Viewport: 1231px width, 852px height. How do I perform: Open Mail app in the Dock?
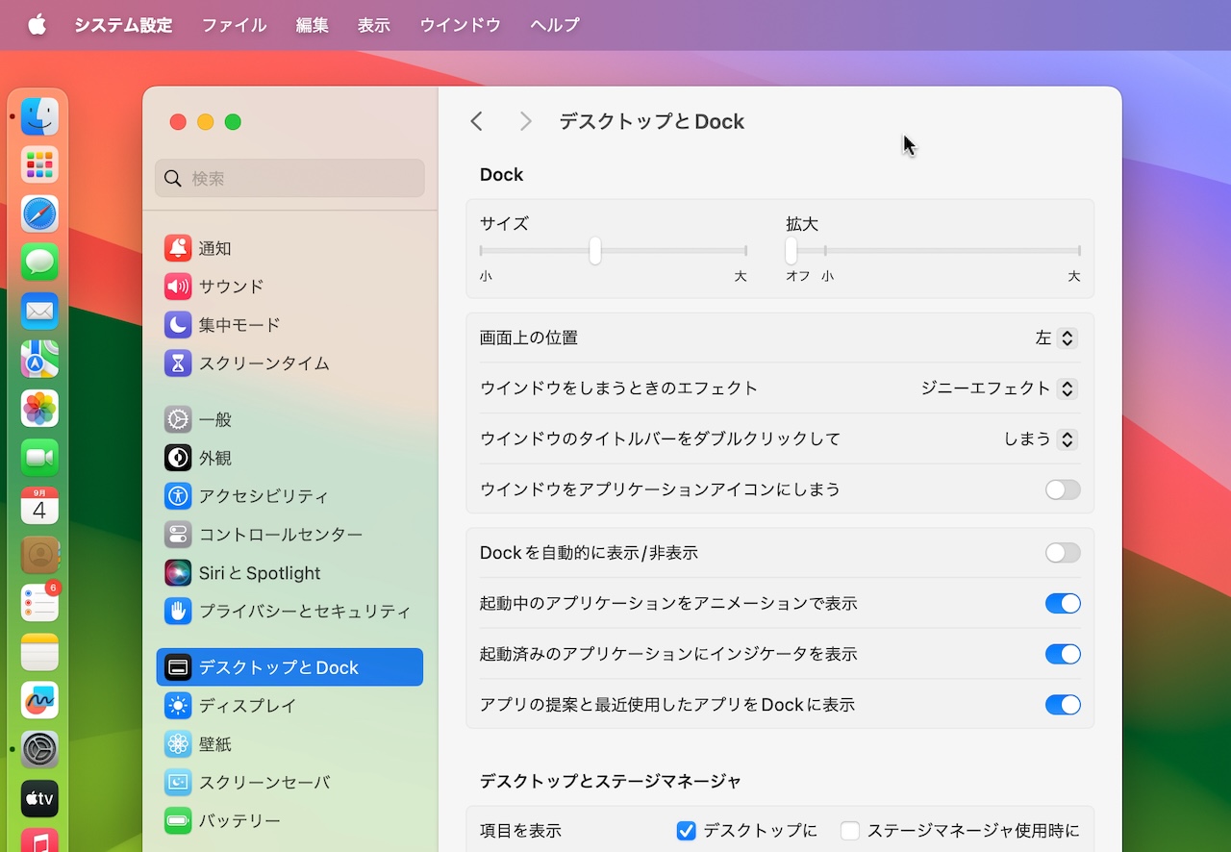click(x=39, y=312)
